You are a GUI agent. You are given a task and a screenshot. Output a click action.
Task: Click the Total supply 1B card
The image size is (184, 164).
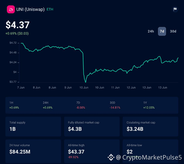(33, 127)
